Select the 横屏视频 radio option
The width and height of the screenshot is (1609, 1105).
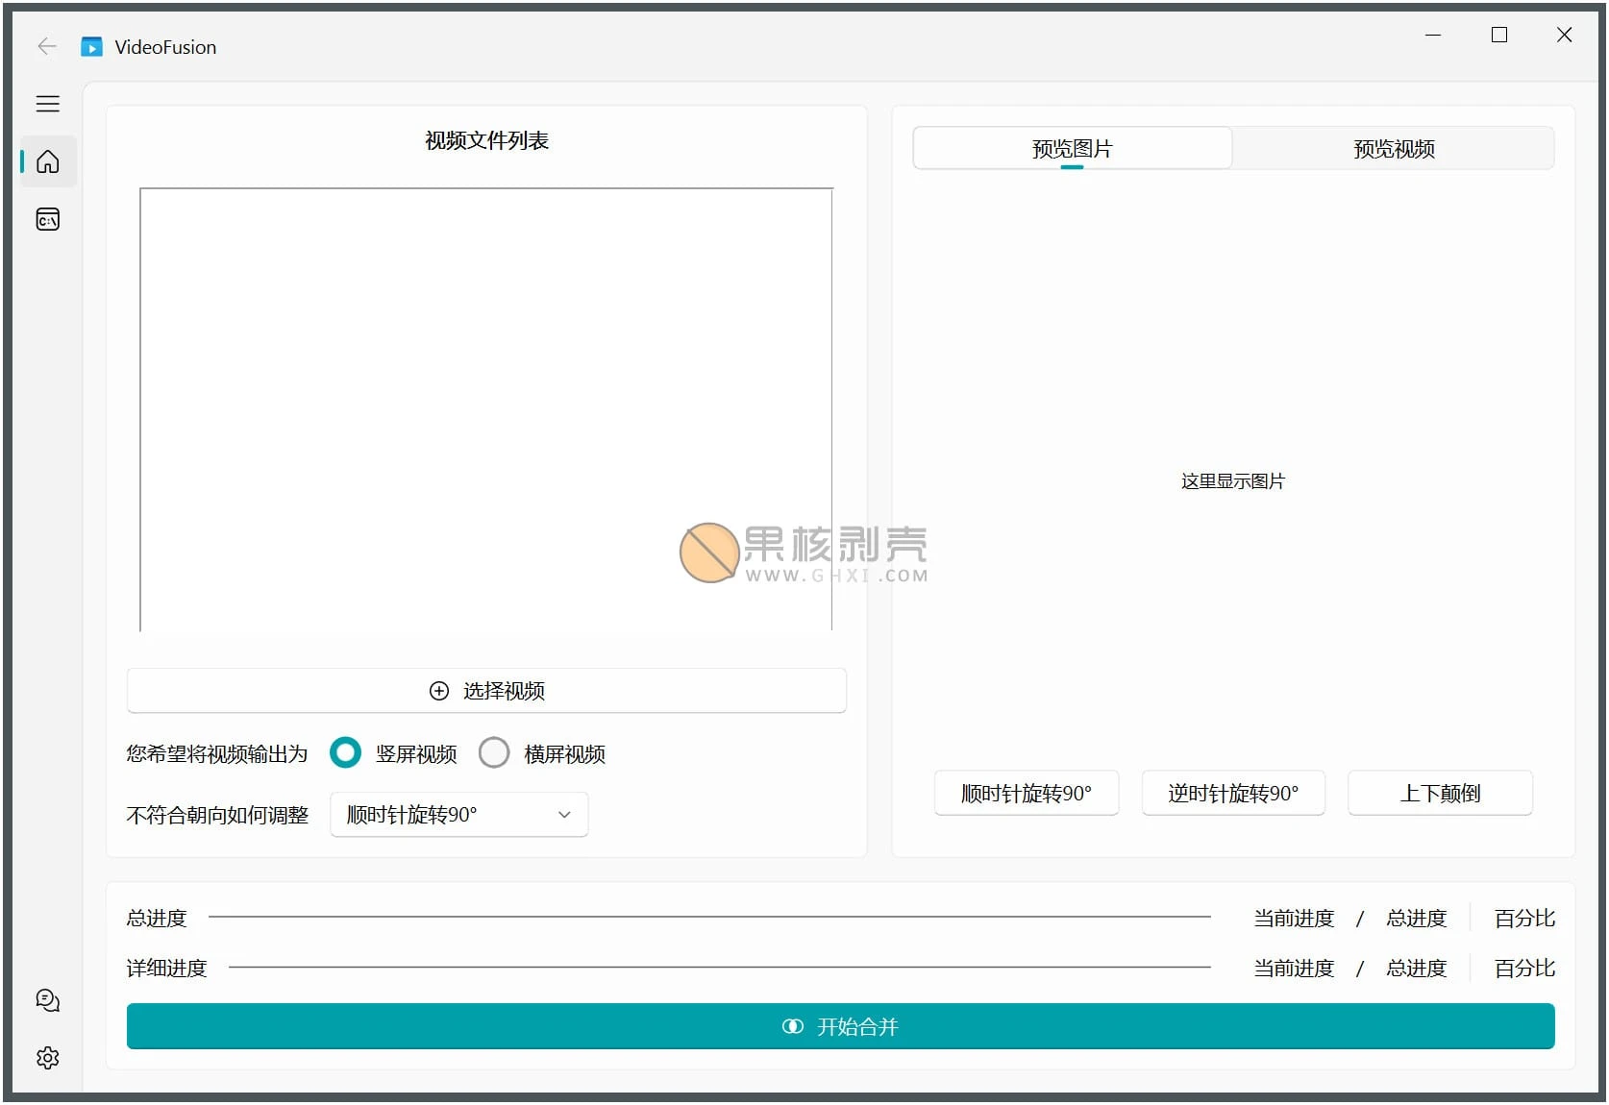tap(494, 752)
